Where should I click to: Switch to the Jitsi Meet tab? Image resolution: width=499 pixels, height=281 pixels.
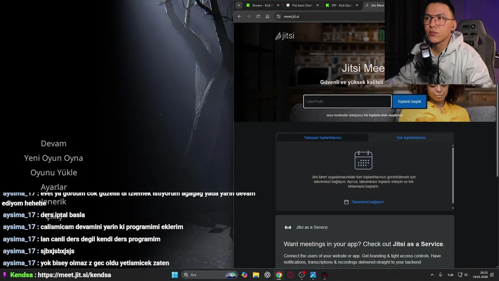tap(374, 5)
